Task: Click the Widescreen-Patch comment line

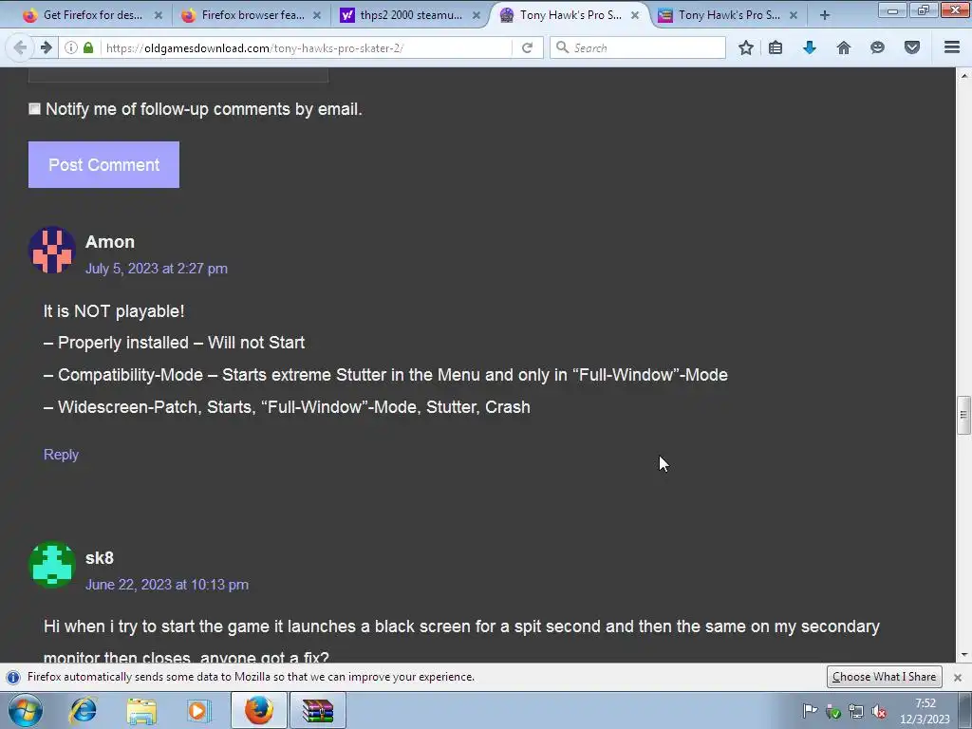Action: pyautogui.click(x=287, y=407)
